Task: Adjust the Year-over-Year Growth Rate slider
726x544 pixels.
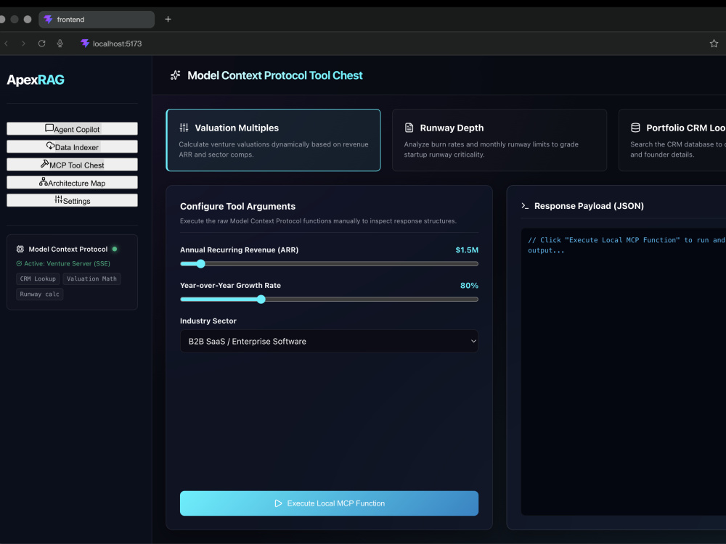Action: point(329,300)
